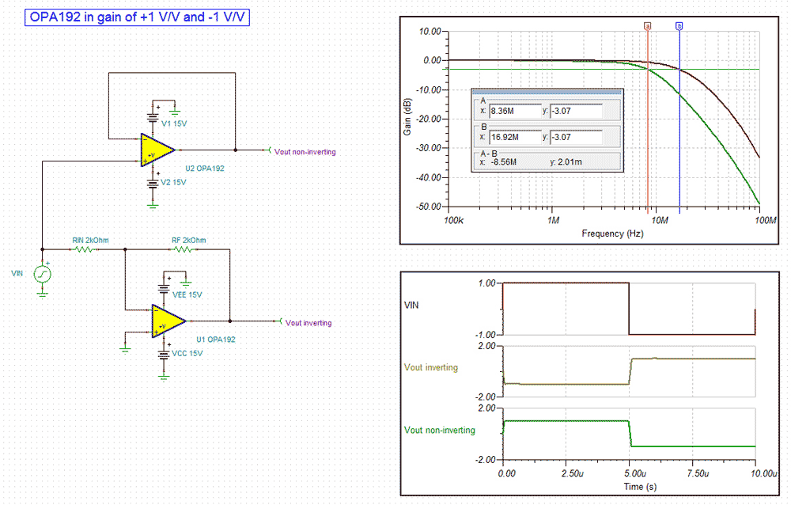Click the A-B x value -8.56M
This screenshot has height=505, width=791.
503,162
